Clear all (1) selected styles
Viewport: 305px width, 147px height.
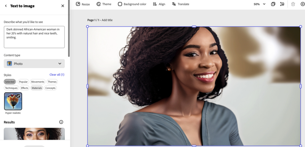57,74
